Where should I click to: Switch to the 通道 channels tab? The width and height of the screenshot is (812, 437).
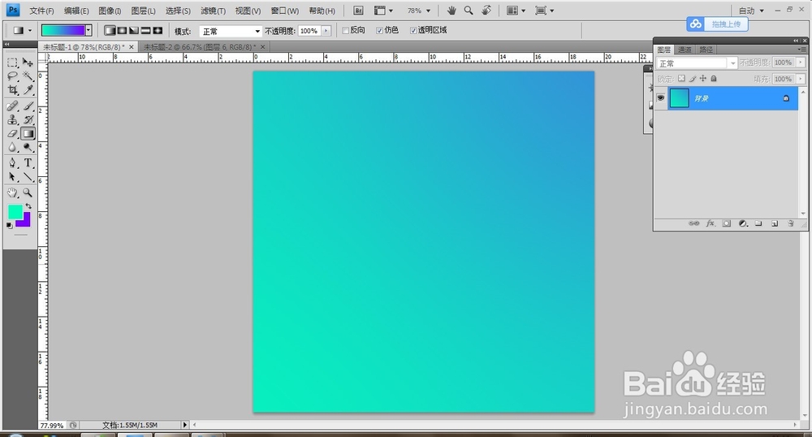pos(685,50)
